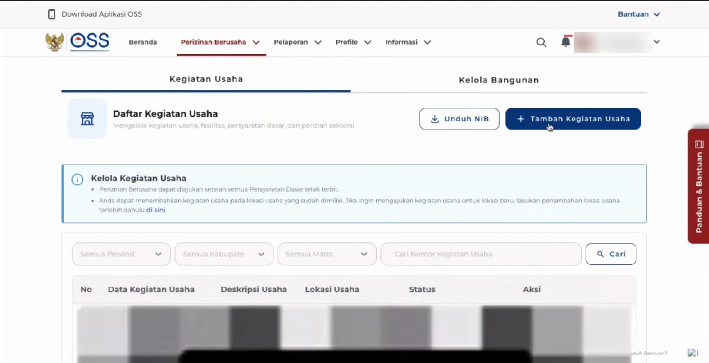Viewport: 709px width, 363px height.
Task: Open the Perizinan Berusaha menu
Action: pyautogui.click(x=220, y=42)
